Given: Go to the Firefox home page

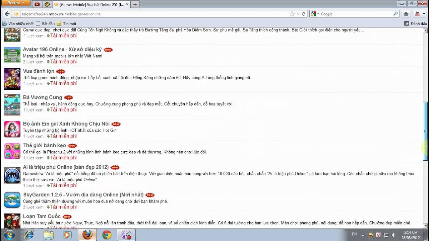Looking at the screenshot, I should [x=406, y=14].
